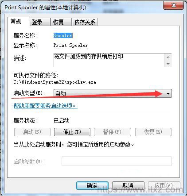
Task: Click the description box scroll down arrow
Action: click(168, 64)
